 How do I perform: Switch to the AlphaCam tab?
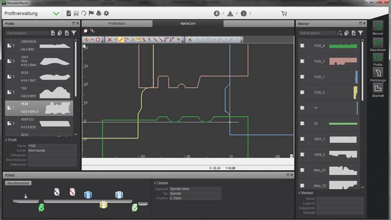187,24
